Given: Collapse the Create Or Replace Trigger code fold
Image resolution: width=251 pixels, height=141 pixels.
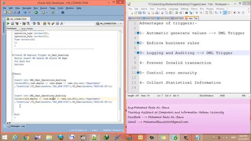Looking at the screenshot, I should tap(13, 55).
